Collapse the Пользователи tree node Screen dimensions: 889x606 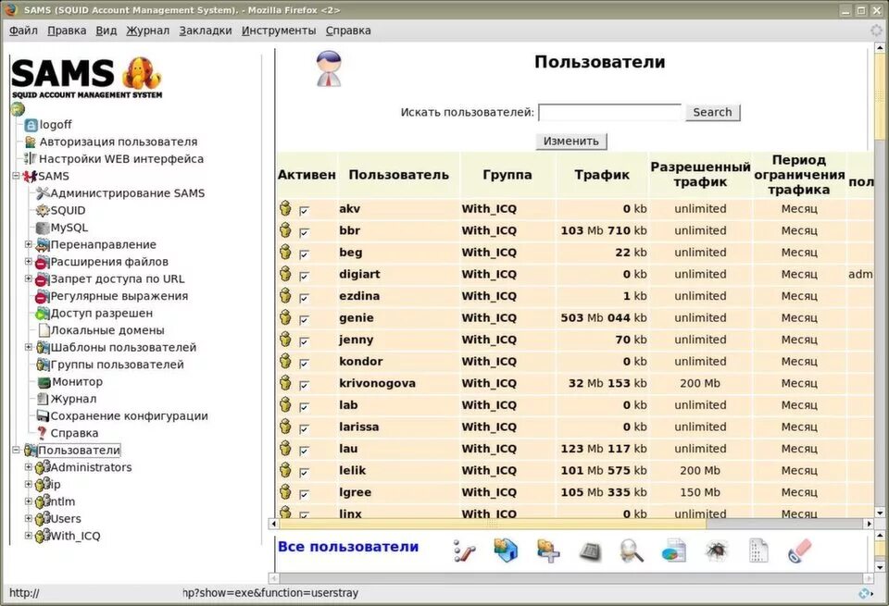[x=16, y=450]
